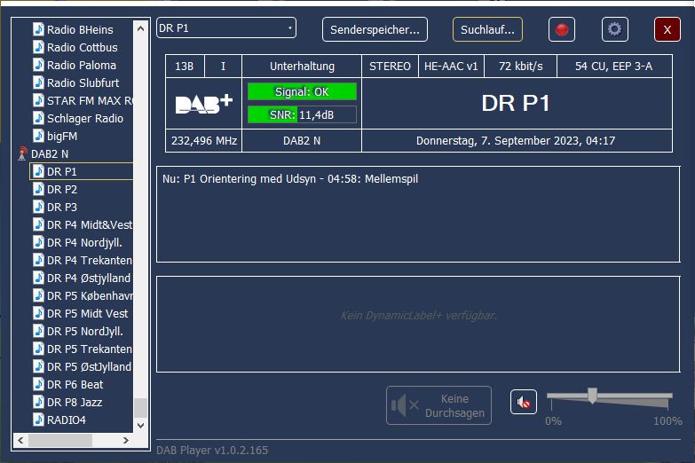695x463 pixels.
Task: Select DR P4 Midt&Vest station
Action: [90, 224]
